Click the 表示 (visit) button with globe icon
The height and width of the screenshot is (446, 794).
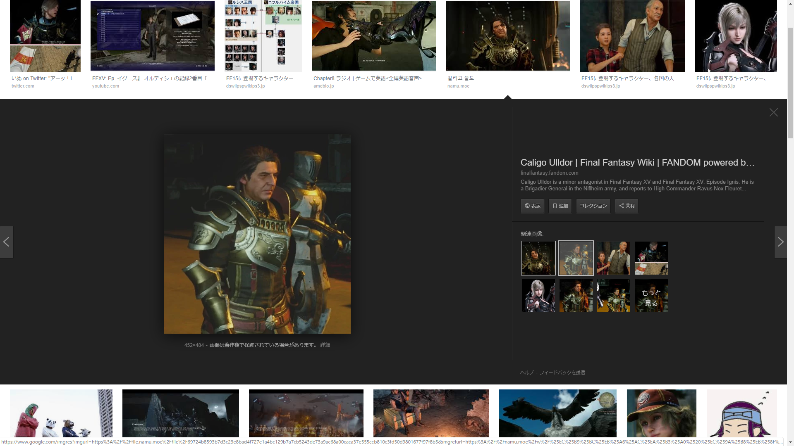532,206
